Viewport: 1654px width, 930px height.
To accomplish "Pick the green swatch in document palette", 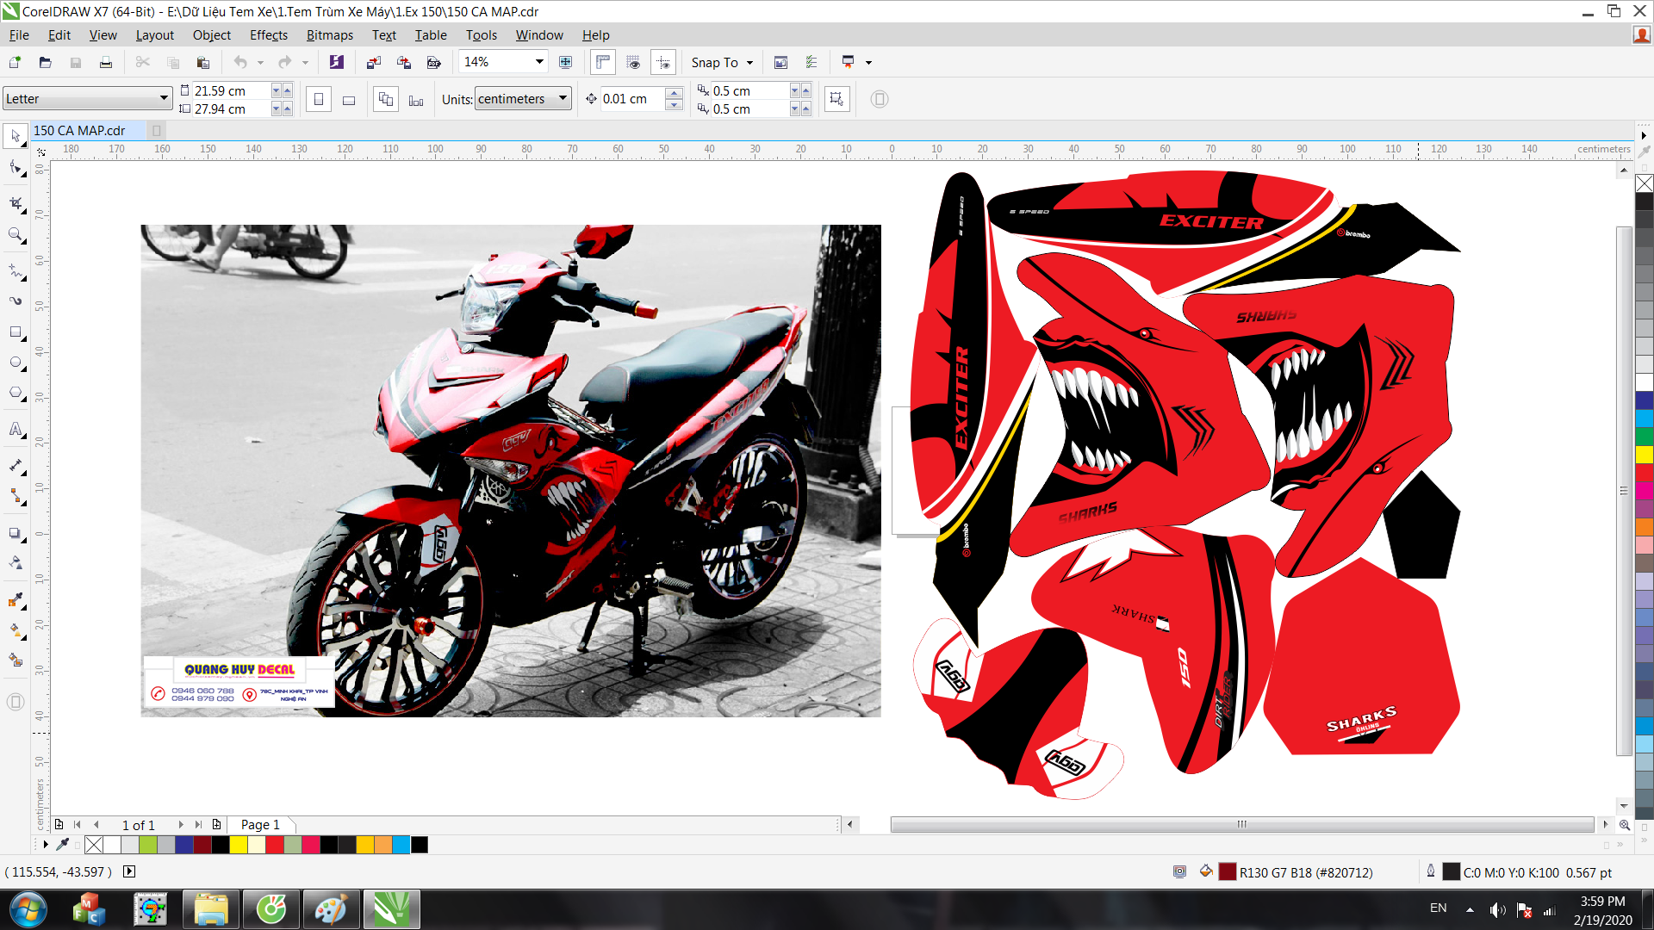I will 148,845.
